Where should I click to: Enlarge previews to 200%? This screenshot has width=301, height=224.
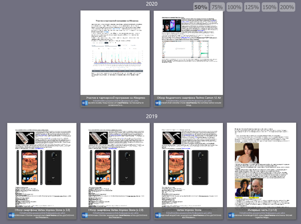287,7
